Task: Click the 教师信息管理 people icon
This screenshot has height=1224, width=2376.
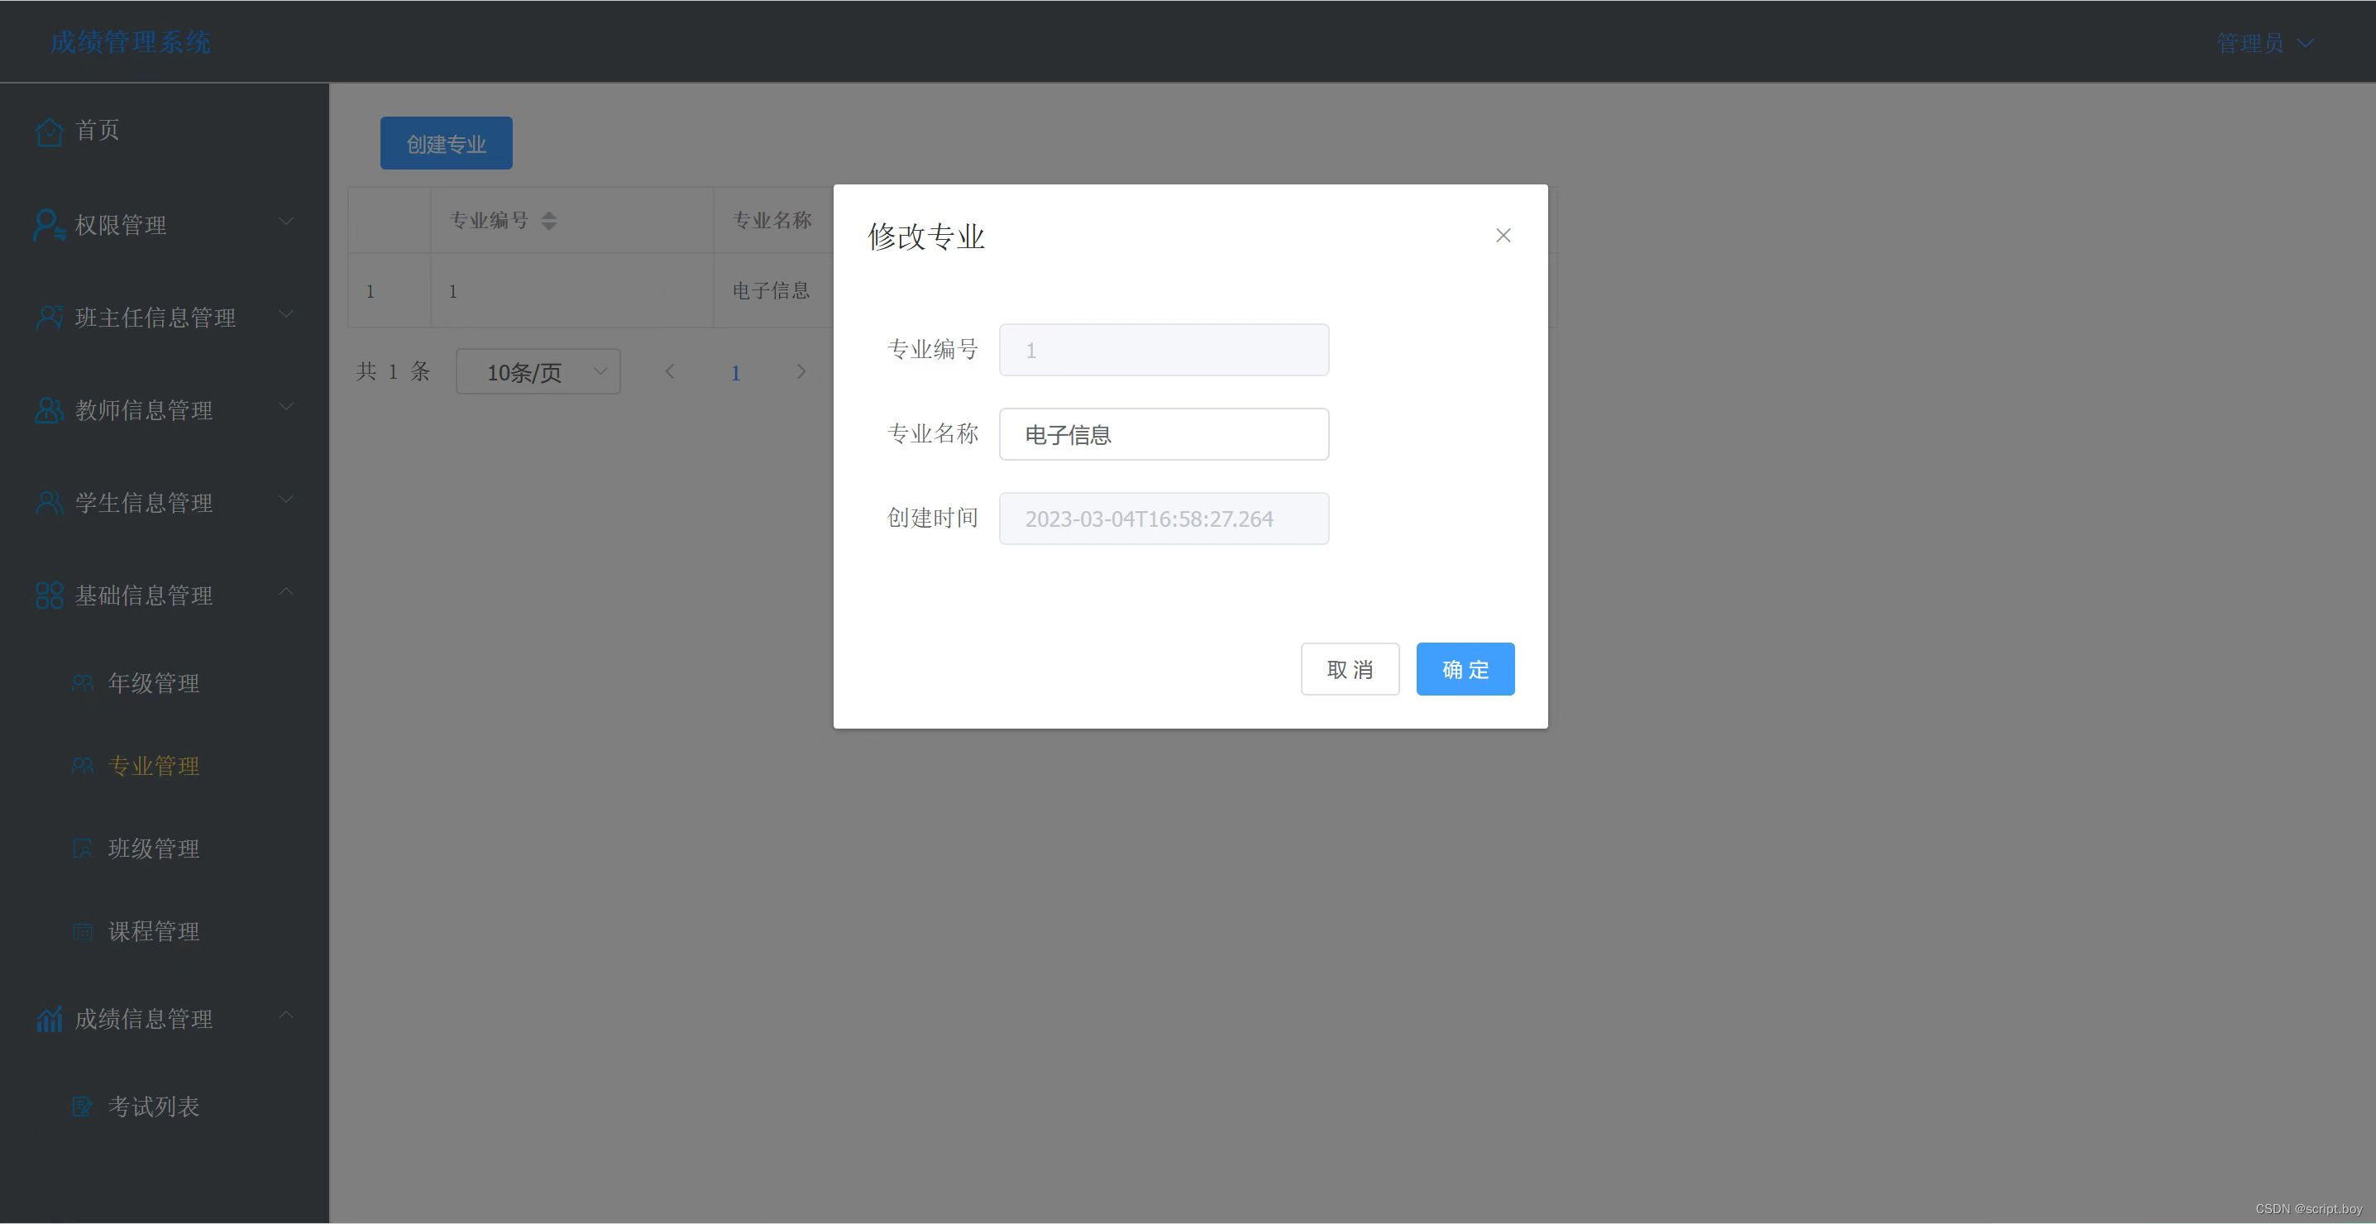Action: [49, 409]
